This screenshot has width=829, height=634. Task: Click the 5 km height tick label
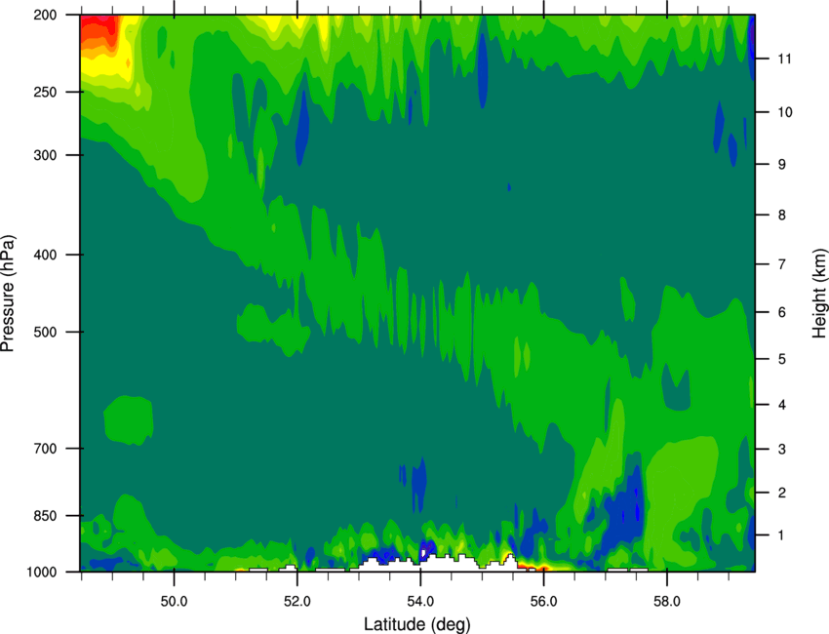[x=782, y=359]
